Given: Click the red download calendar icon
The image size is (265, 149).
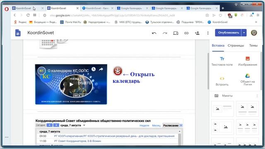Looking at the screenshot, I should click(118, 71).
